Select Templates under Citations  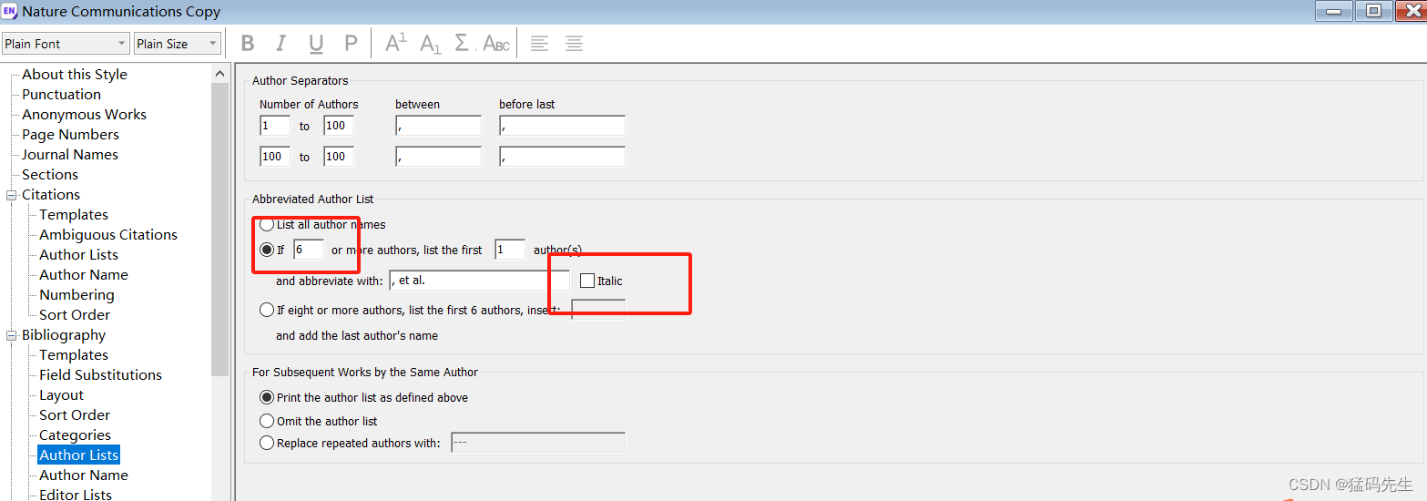74,215
